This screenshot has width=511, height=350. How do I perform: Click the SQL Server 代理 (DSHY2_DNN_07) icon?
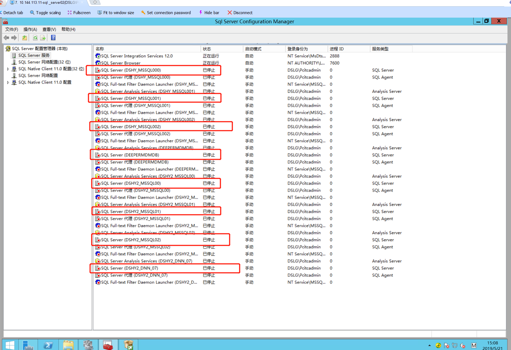pyautogui.click(x=98, y=275)
